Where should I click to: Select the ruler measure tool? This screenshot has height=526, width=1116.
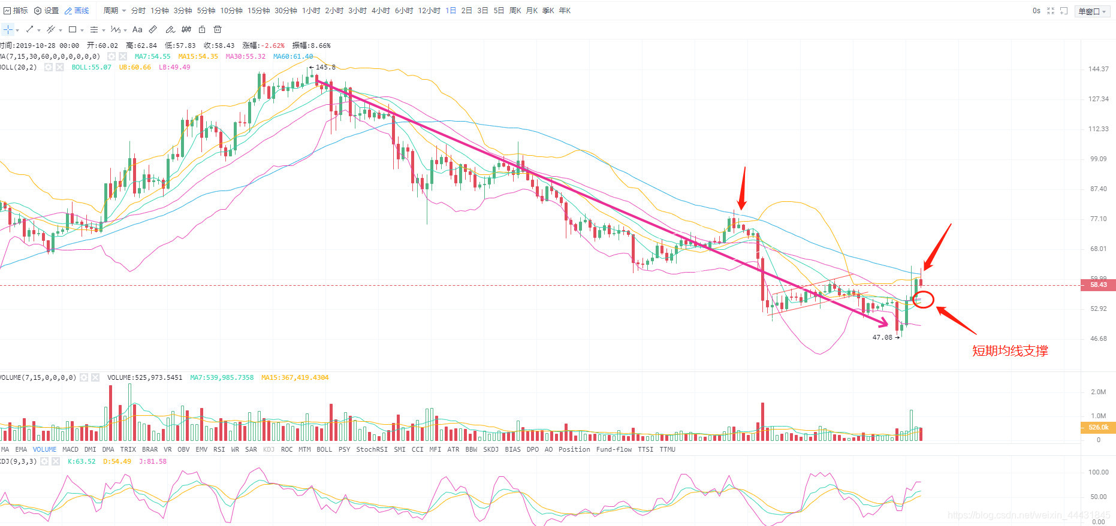[x=153, y=29]
